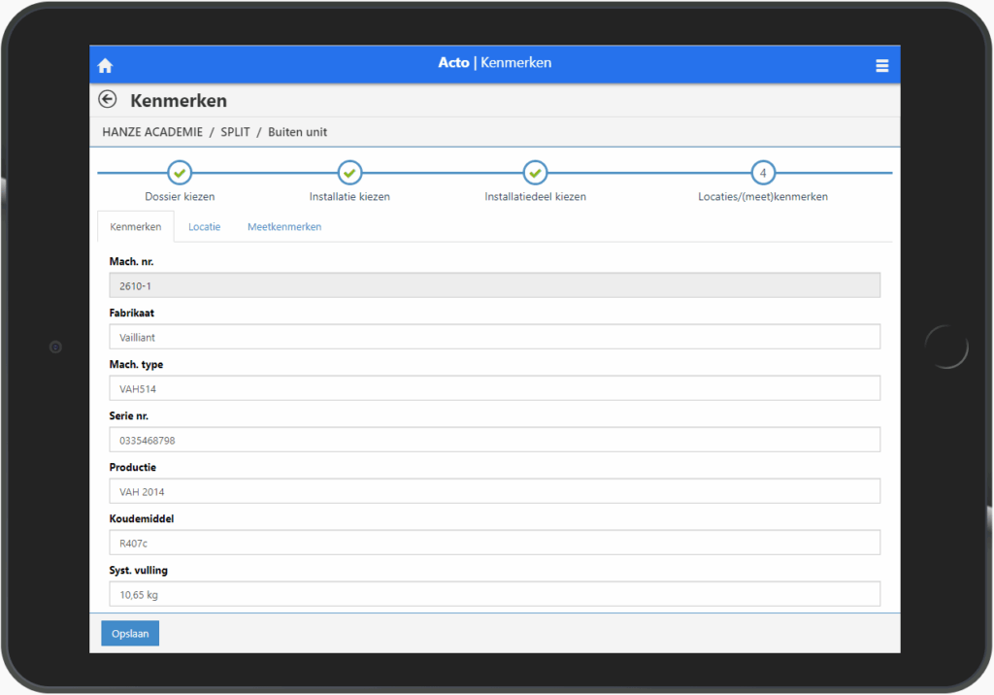Click the home icon in header
The image size is (994, 695).
[x=106, y=66]
